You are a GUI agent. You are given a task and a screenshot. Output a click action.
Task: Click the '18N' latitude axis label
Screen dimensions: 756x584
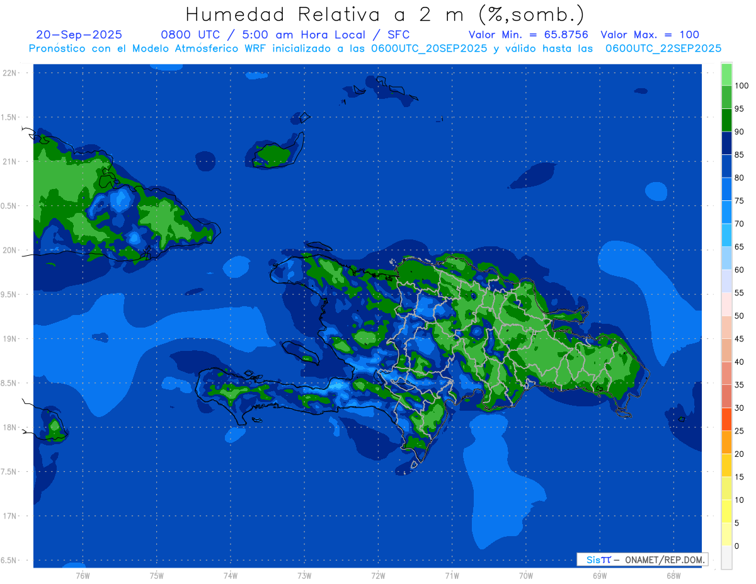11,428
